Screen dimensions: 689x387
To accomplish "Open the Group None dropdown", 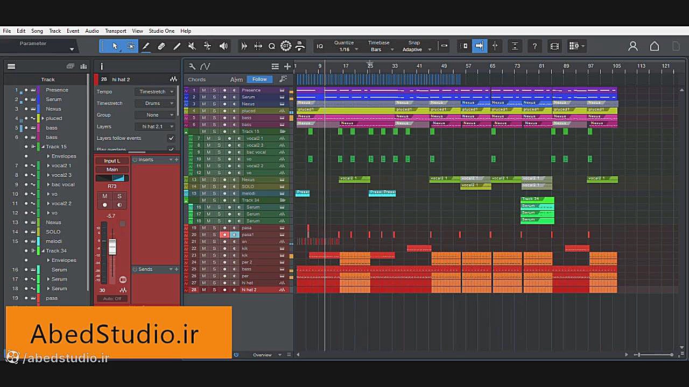I will (x=156, y=115).
